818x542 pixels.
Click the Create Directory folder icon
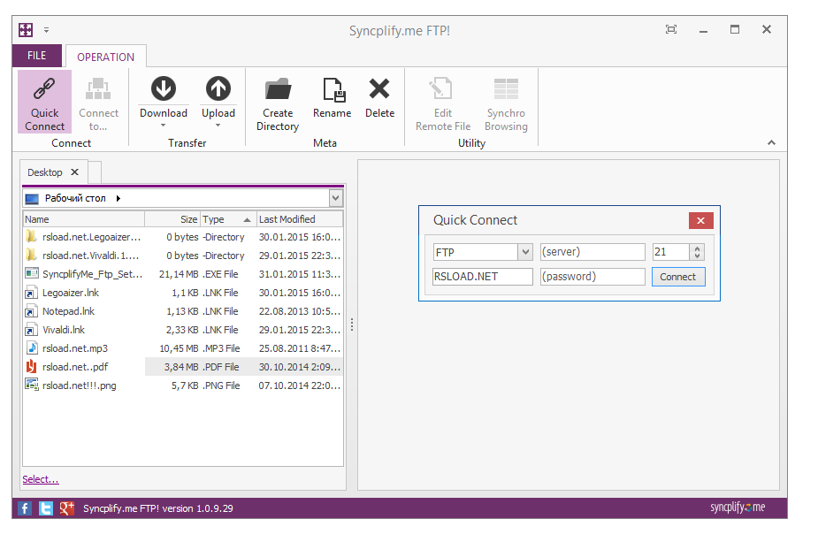pos(278,89)
